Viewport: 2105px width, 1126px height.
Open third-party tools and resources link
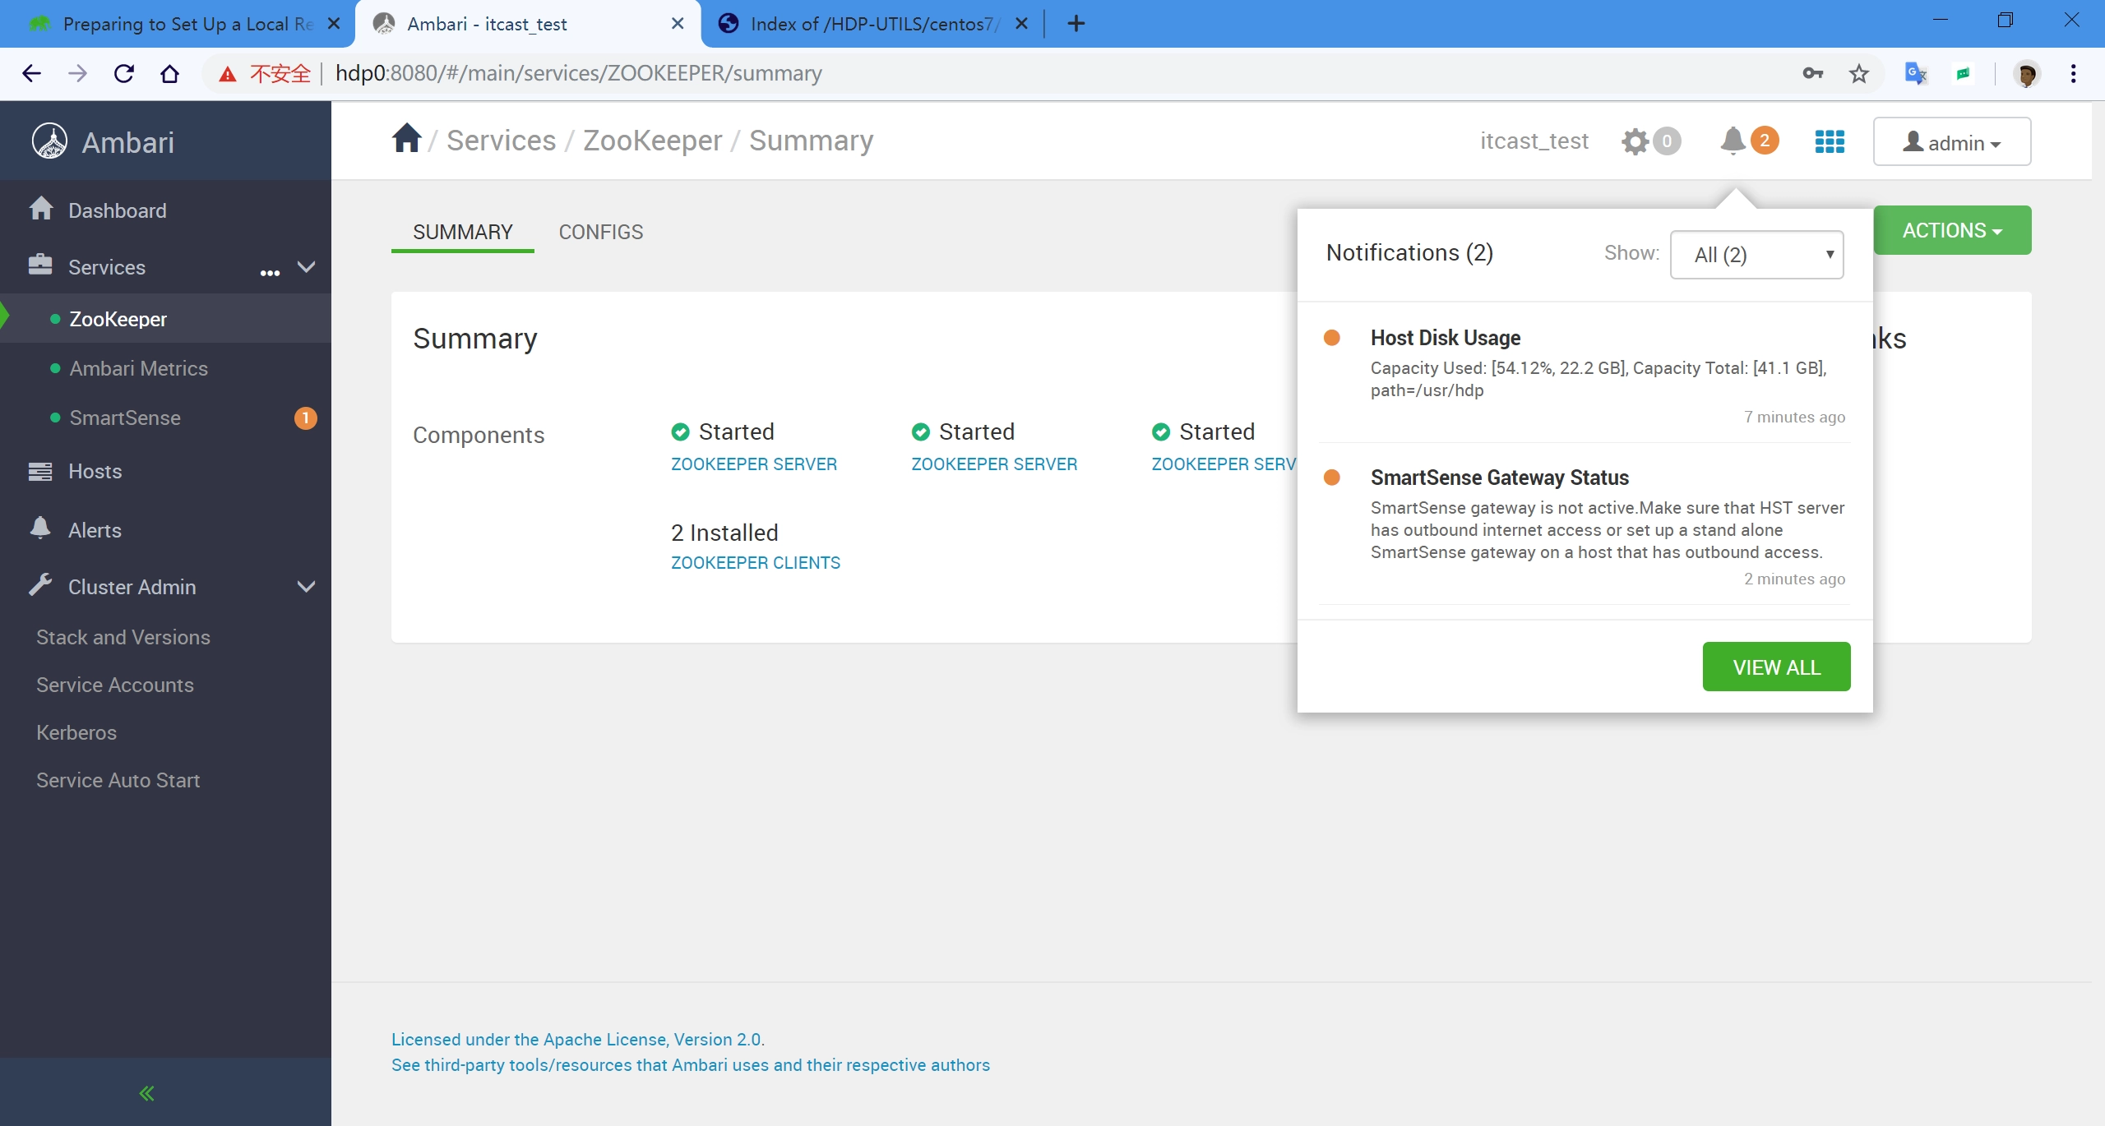tap(691, 1064)
